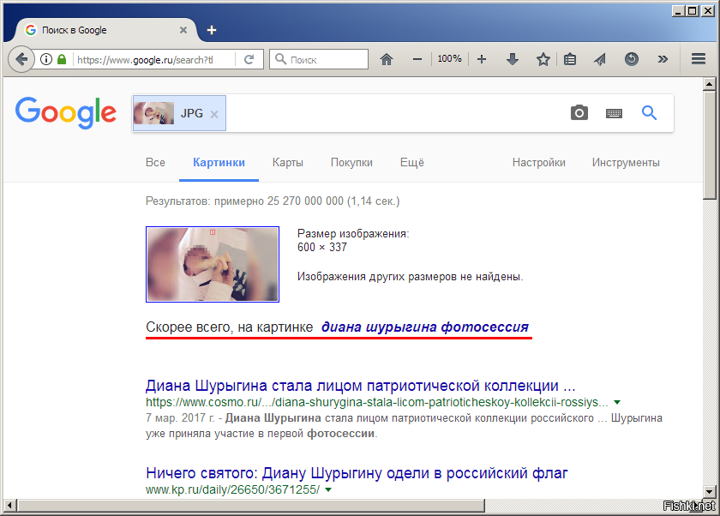
Task: Open the Покупки search tab
Action: coord(351,163)
